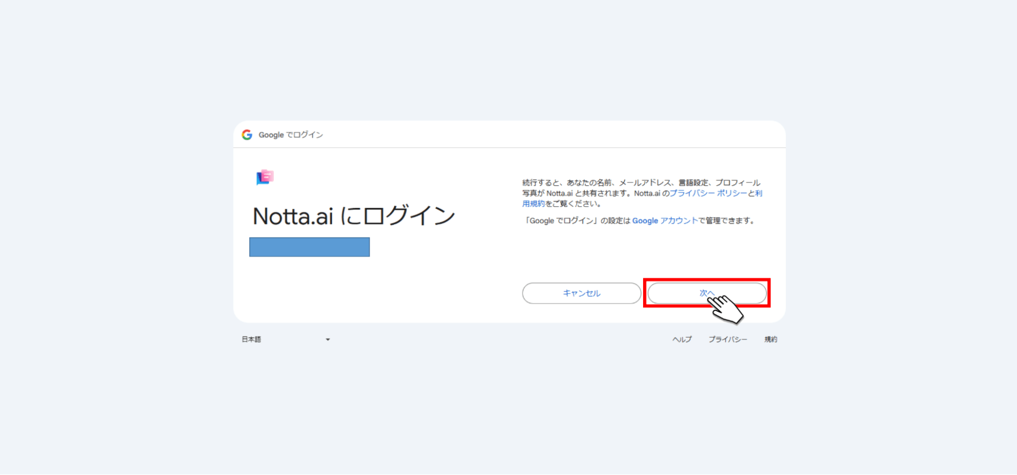Click the キャンセル button
Screen dimensions: 1017x475
tap(582, 293)
